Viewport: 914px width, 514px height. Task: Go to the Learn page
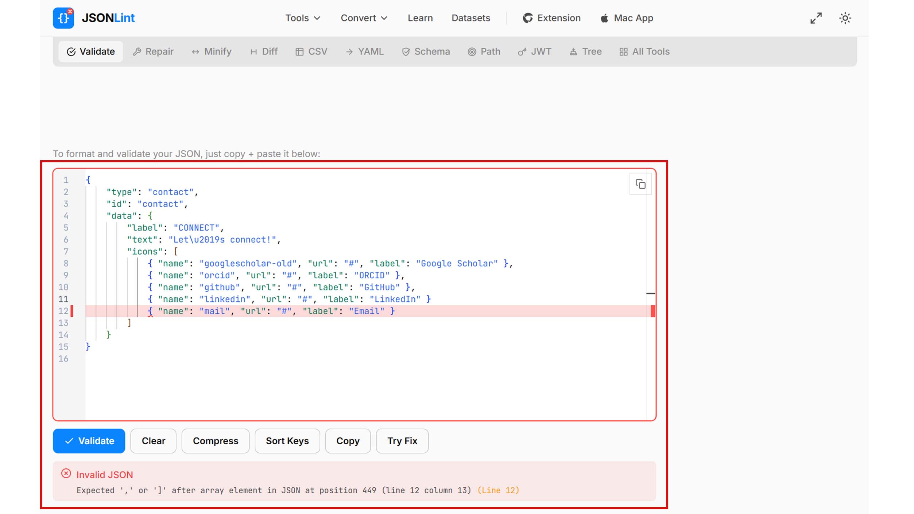pyautogui.click(x=420, y=18)
